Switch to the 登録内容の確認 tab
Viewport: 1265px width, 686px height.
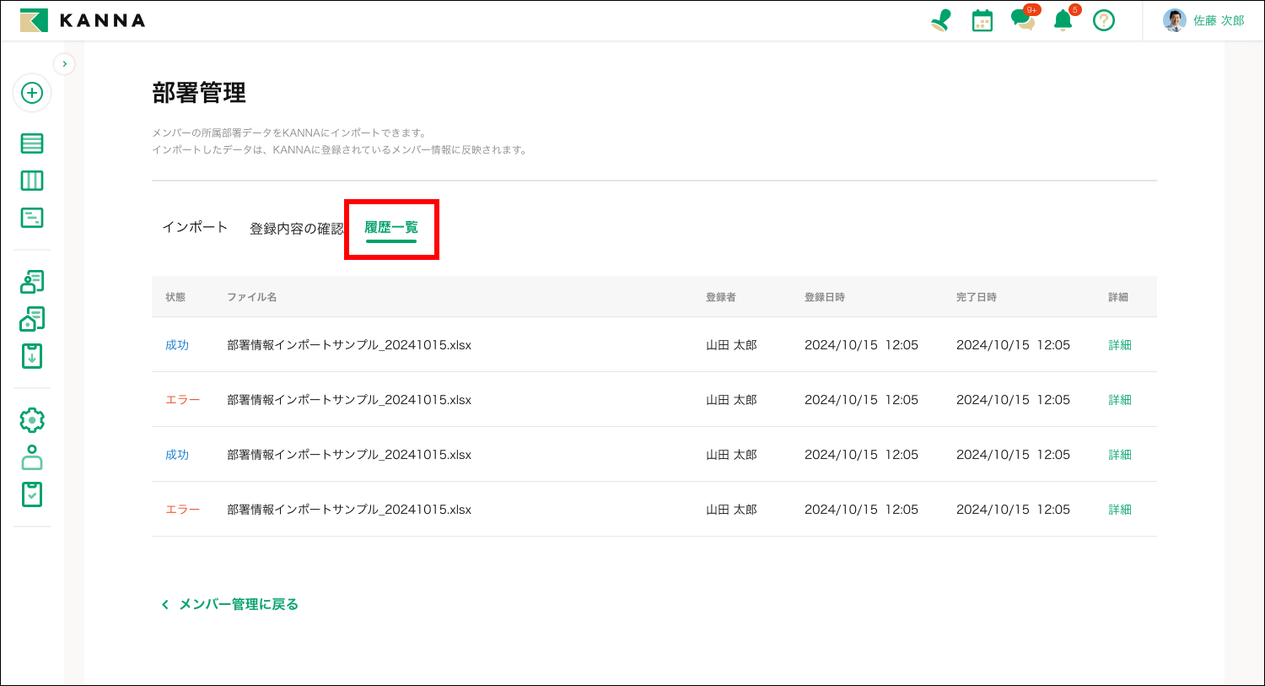(296, 229)
